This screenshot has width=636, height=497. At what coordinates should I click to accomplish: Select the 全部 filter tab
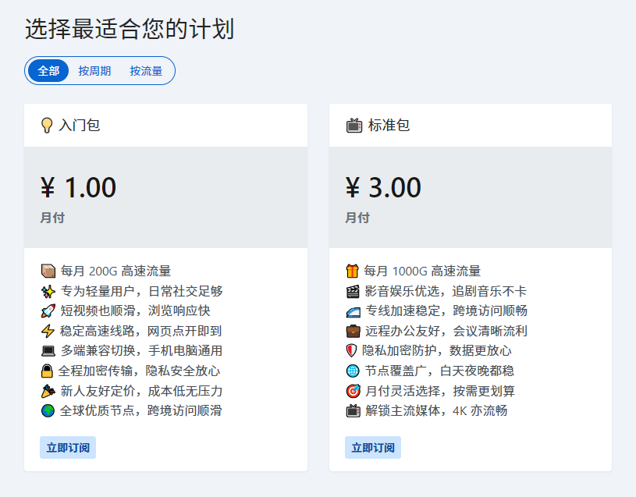[x=48, y=71]
